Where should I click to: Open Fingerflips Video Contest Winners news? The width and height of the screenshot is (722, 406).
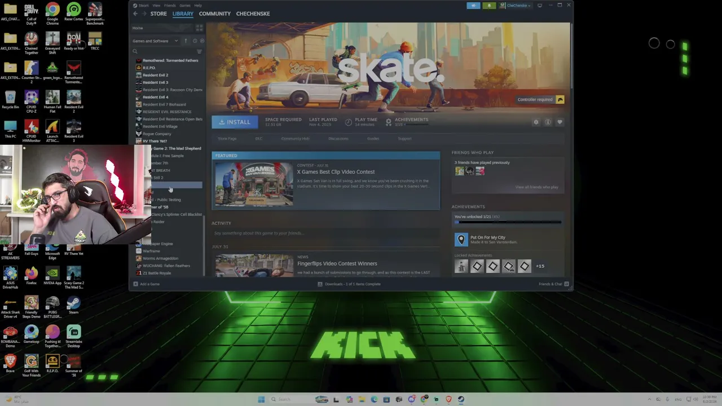[337, 263]
